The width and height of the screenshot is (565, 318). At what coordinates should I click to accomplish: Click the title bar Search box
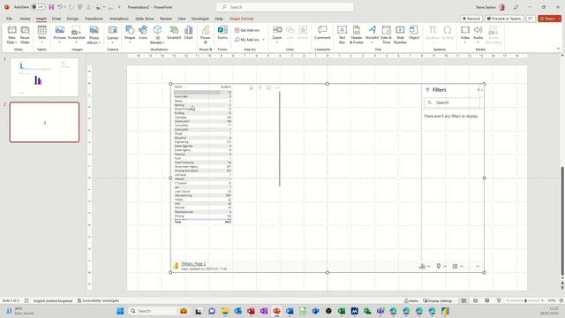click(284, 7)
